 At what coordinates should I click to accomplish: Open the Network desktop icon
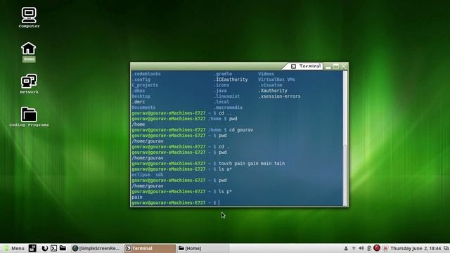pyautogui.click(x=29, y=84)
